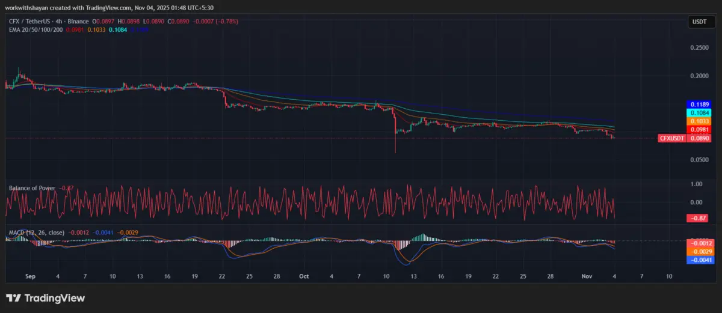Image resolution: width=722 pixels, height=313 pixels.
Task: Click the 0.1084 EMA value in the legend
Action: coord(118,29)
